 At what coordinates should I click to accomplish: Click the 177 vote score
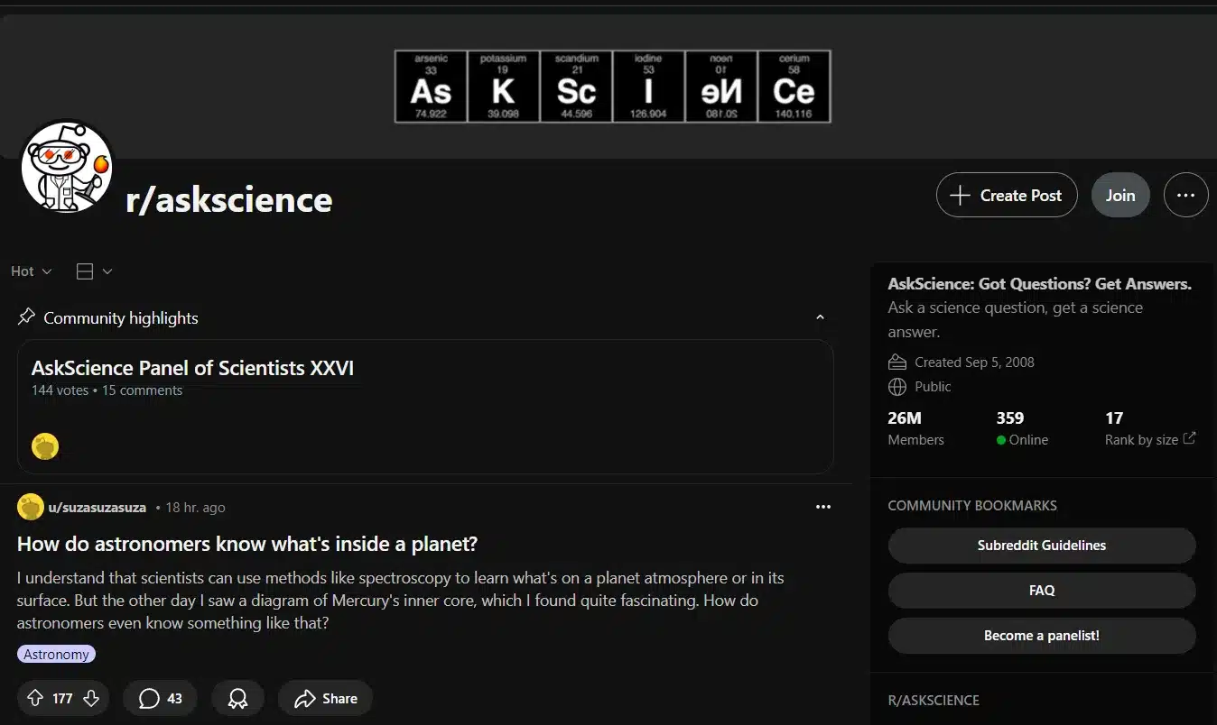(62, 698)
